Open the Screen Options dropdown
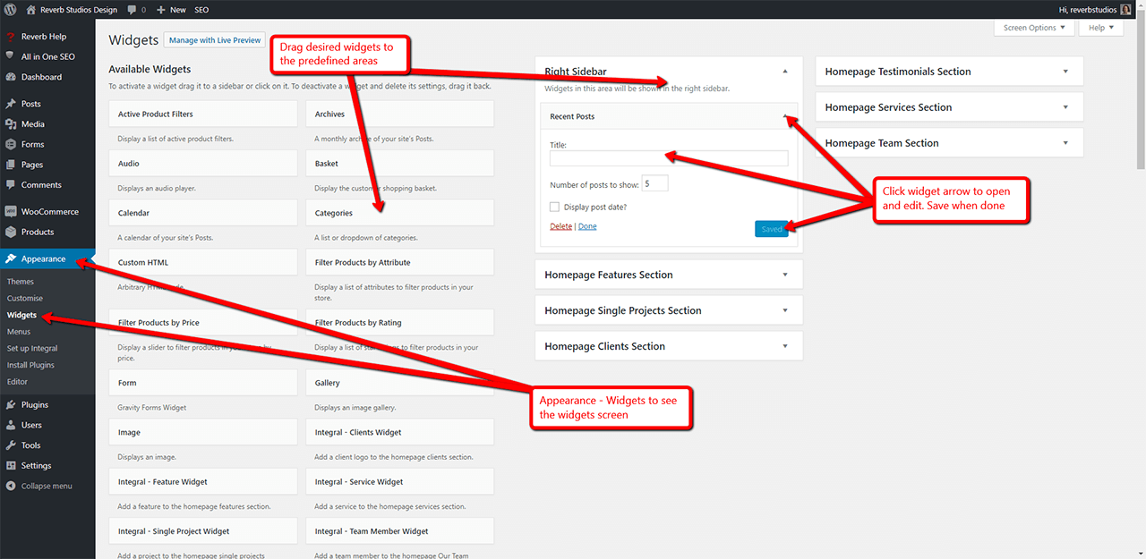The width and height of the screenshot is (1146, 559). (1034, 28)
